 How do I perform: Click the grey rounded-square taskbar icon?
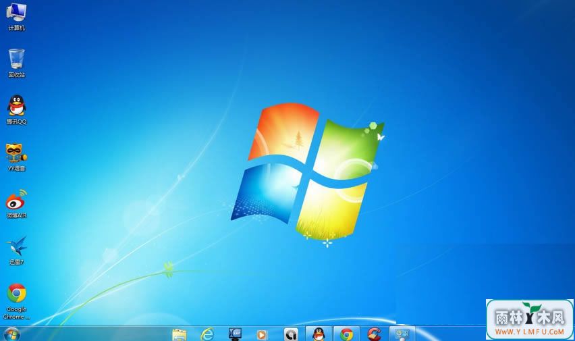pos(291,334)
